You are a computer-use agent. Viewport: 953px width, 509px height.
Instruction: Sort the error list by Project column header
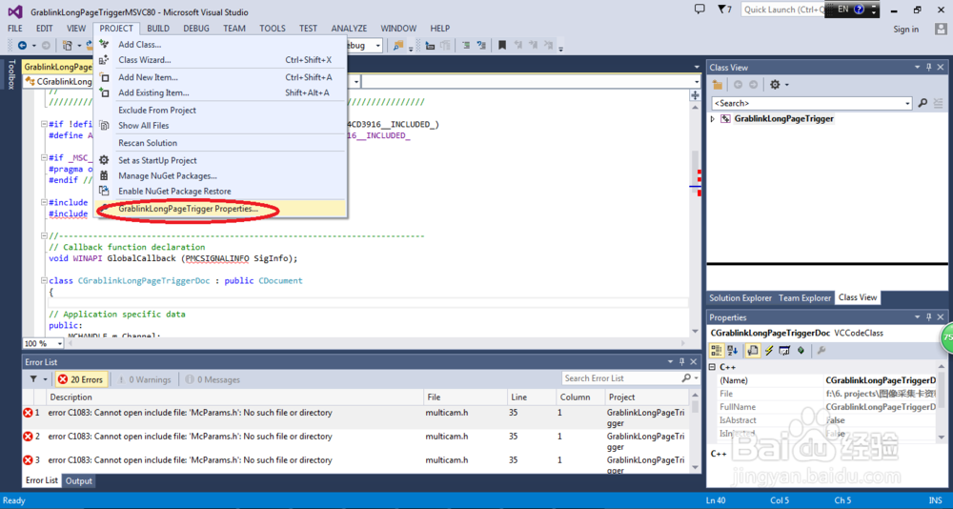(x=646, y=397)
